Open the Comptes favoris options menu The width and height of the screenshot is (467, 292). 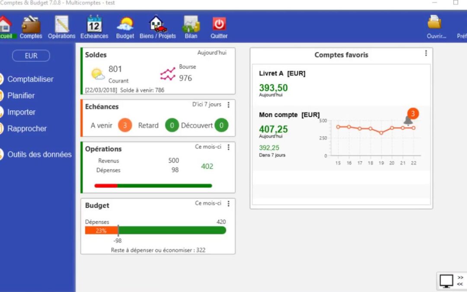pos(426,53)
